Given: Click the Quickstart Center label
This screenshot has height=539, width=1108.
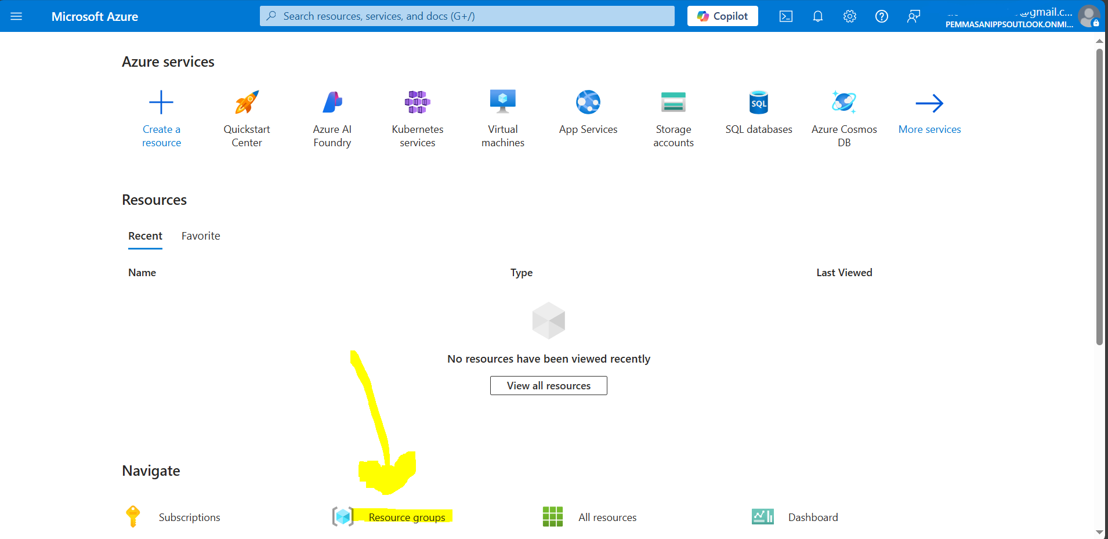Looking at the screenshot, I should (x=247, y=136).
